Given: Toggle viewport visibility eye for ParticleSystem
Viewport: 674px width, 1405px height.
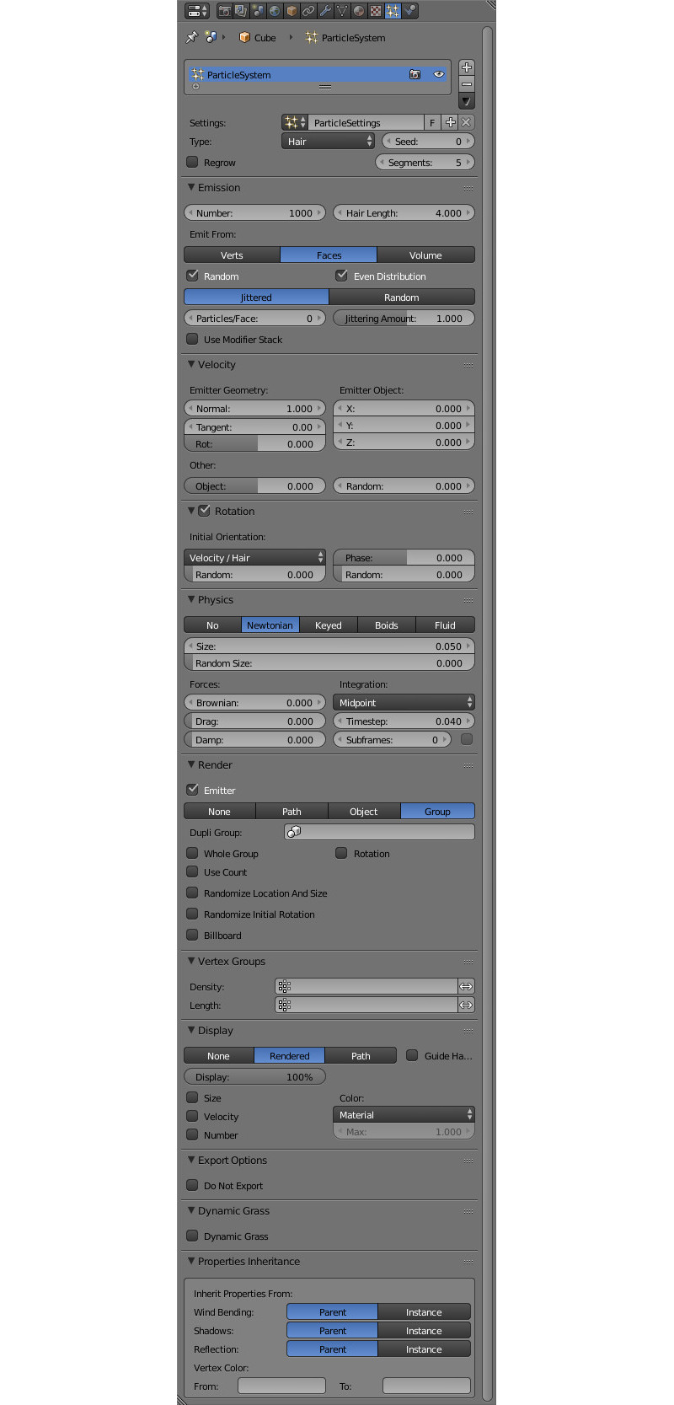Looking at the screenshot, I should (438, 74).
